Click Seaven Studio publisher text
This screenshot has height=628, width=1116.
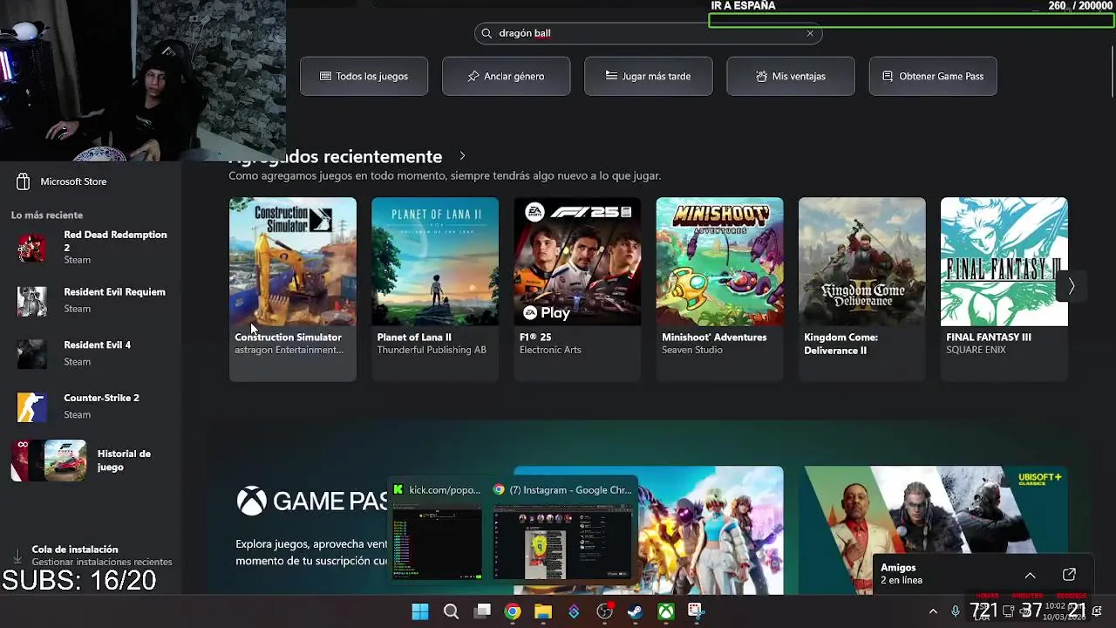coord(692,350)
